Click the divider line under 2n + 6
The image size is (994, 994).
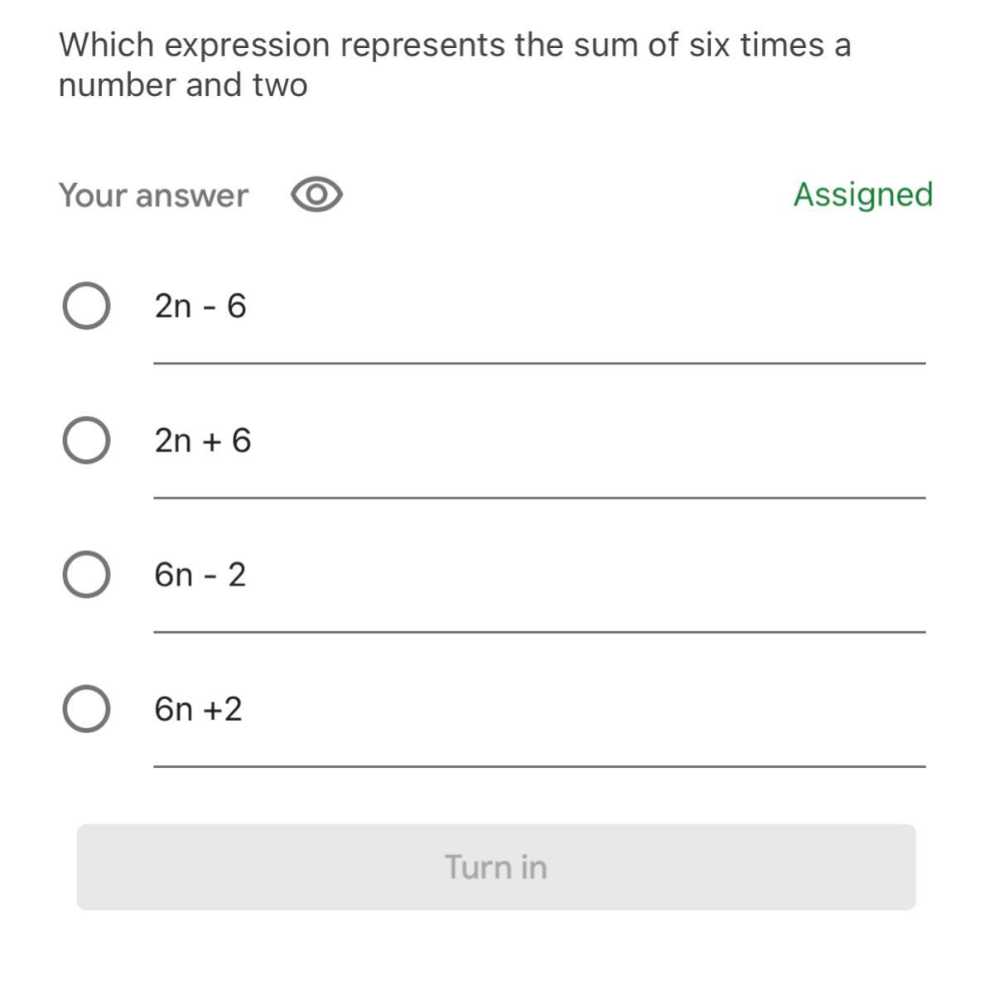(x=539, y=498)
